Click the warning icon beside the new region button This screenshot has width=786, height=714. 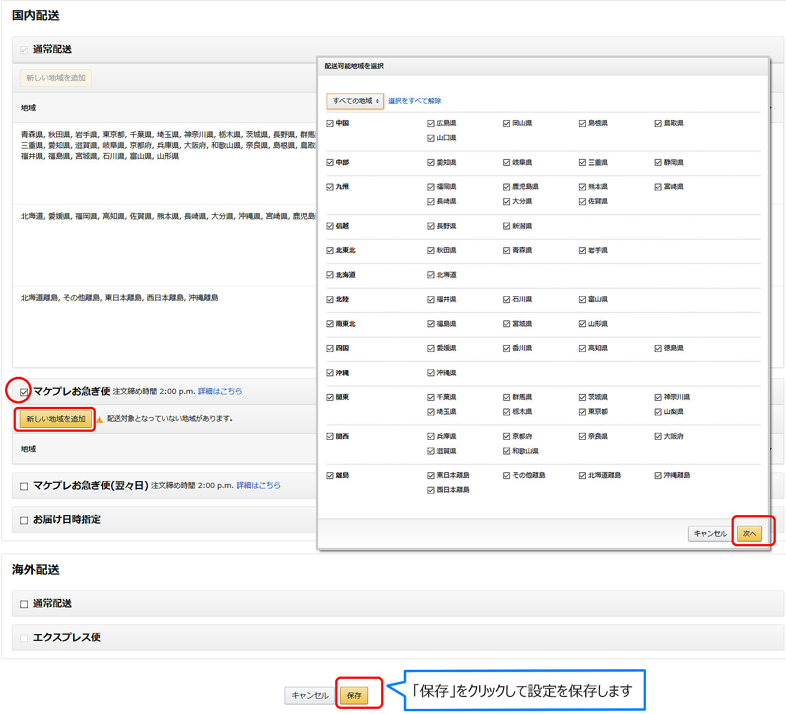pyautogui.click(x=100, y=419)
